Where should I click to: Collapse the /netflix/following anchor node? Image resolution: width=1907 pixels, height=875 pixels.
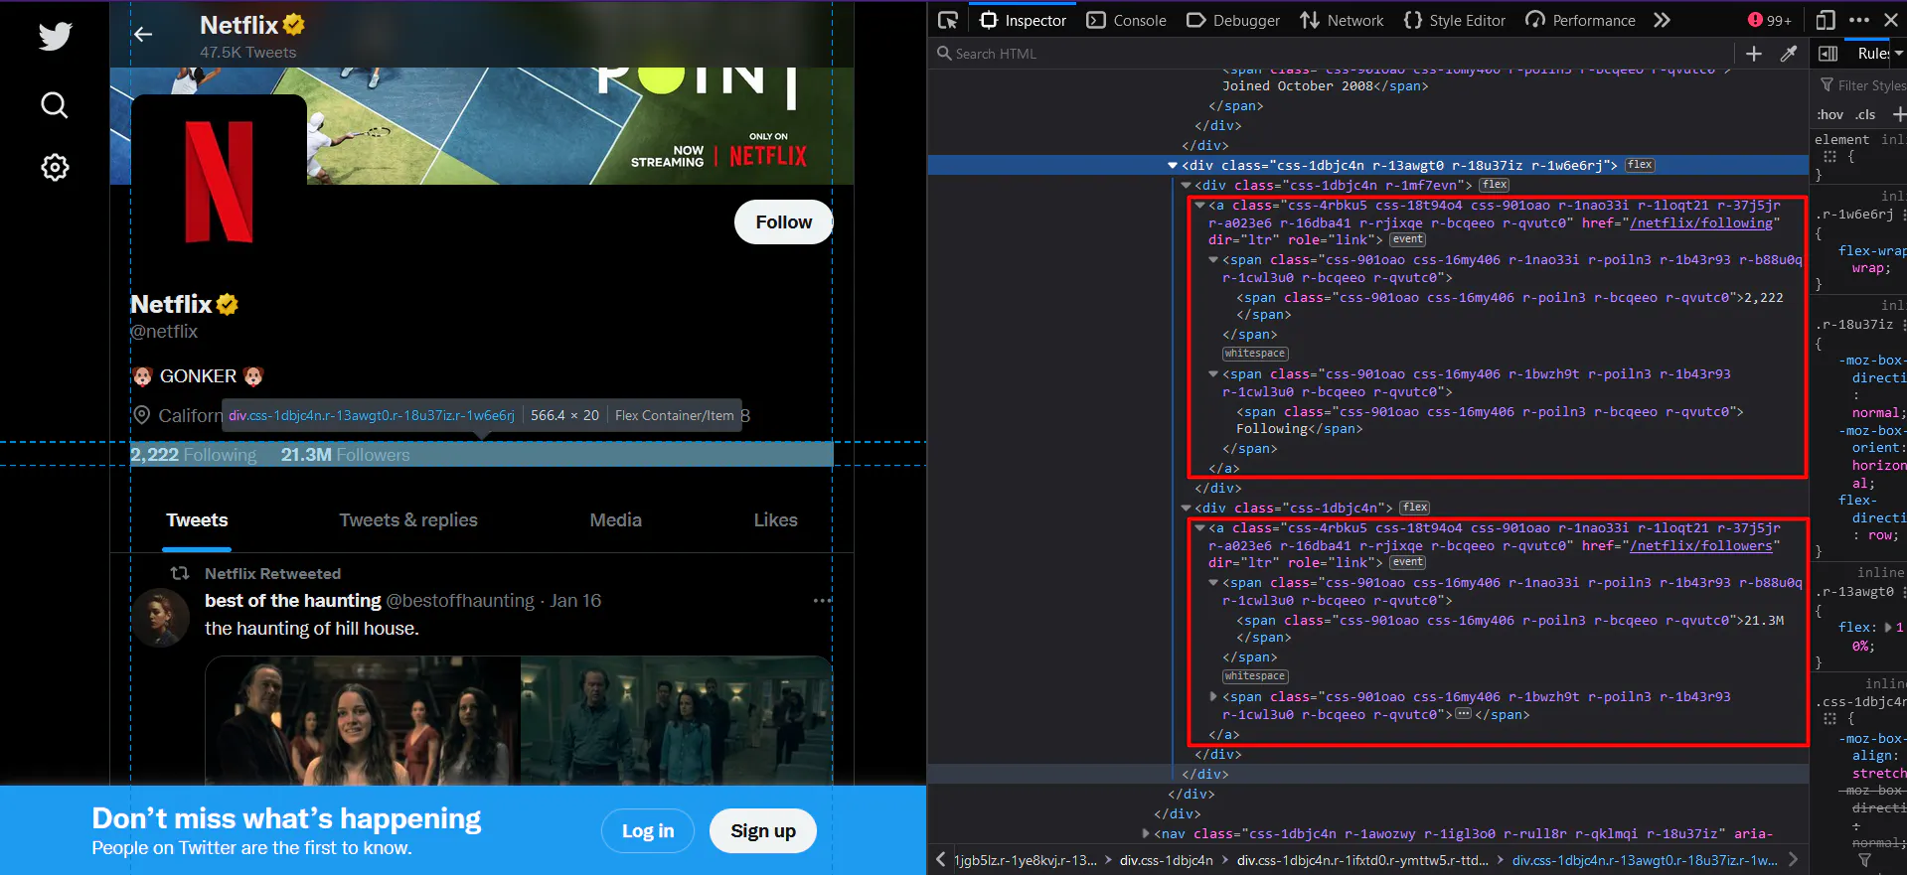pyautogui.click(x=1199, y=206)
